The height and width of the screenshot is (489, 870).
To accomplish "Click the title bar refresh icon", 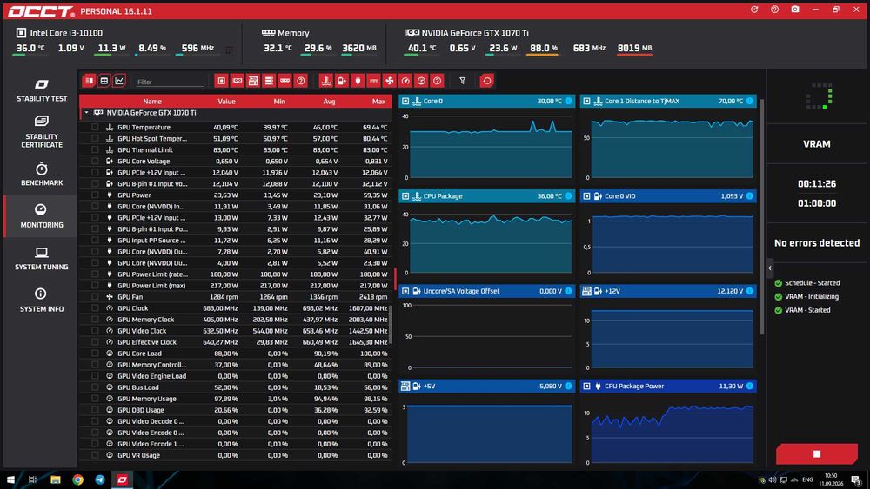I will pyautogui.click(x=754, y=10).
